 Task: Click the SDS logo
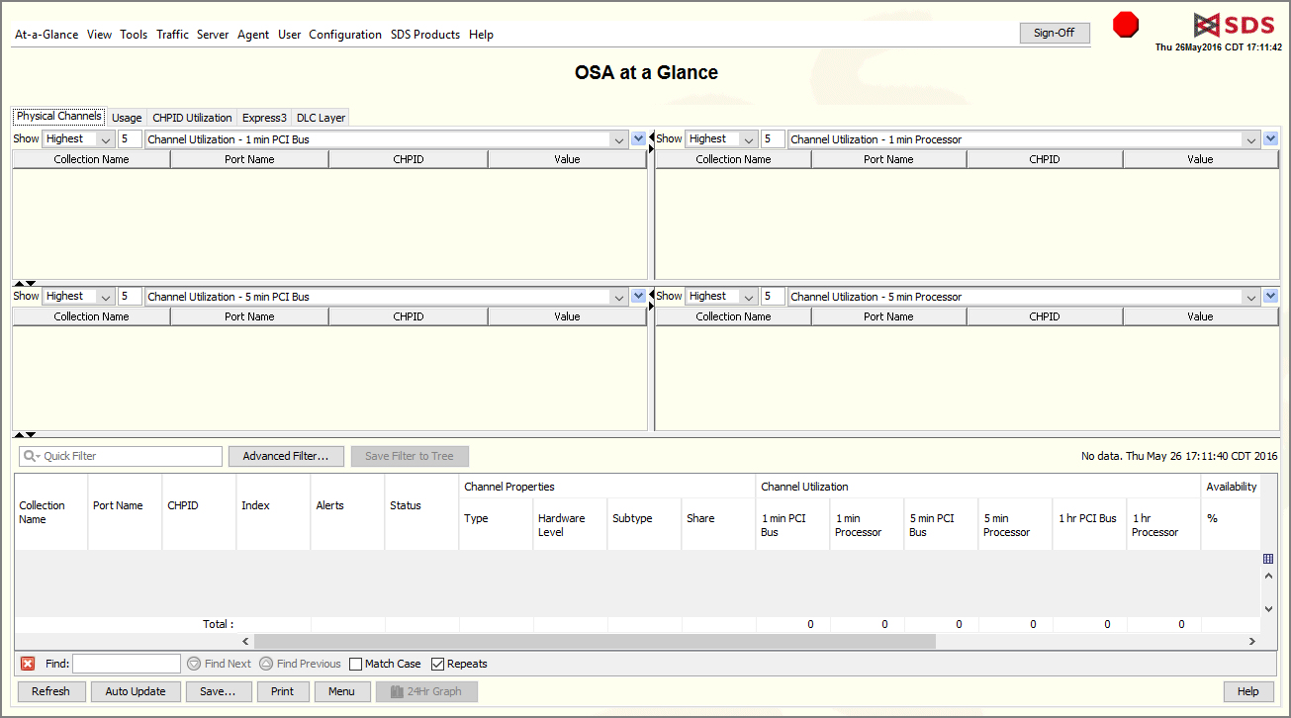point(1235,25)
